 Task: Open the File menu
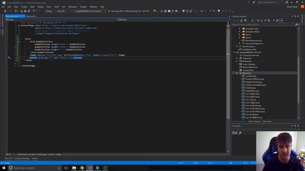(3, 7)
